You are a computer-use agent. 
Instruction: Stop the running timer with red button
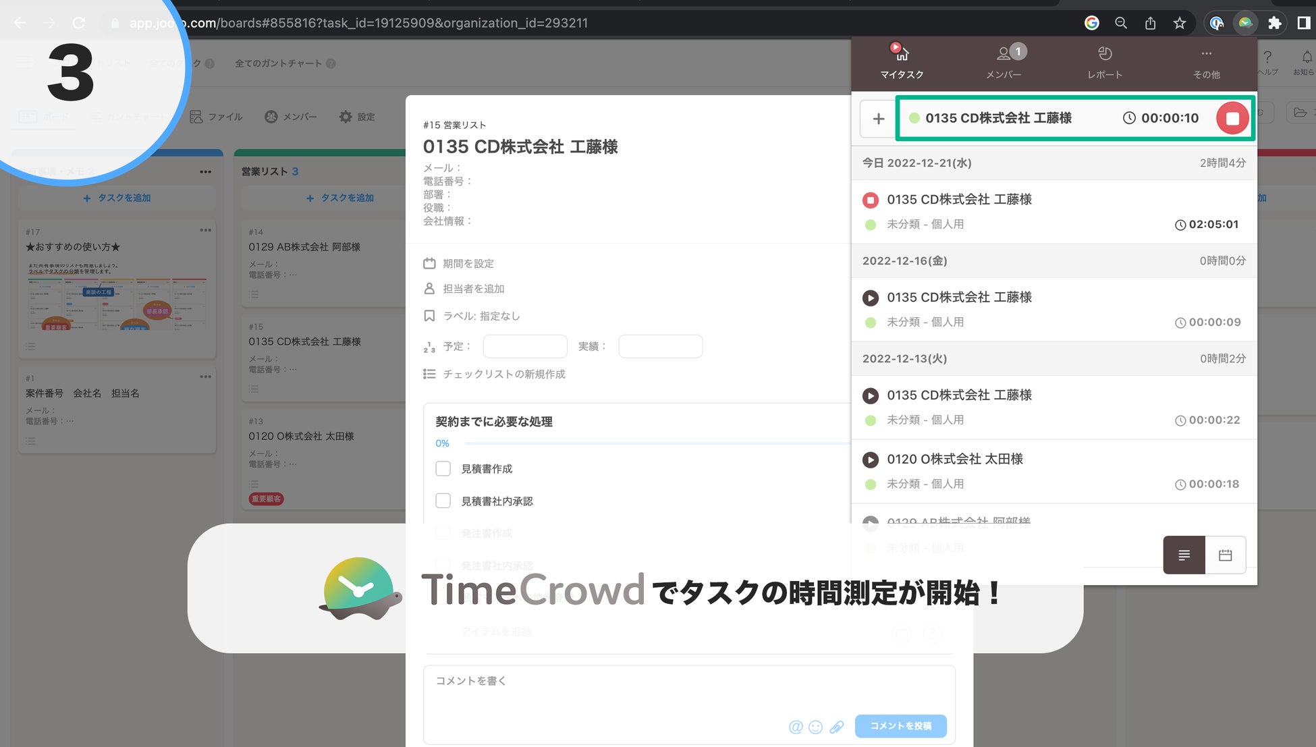tap(1232, 118)
